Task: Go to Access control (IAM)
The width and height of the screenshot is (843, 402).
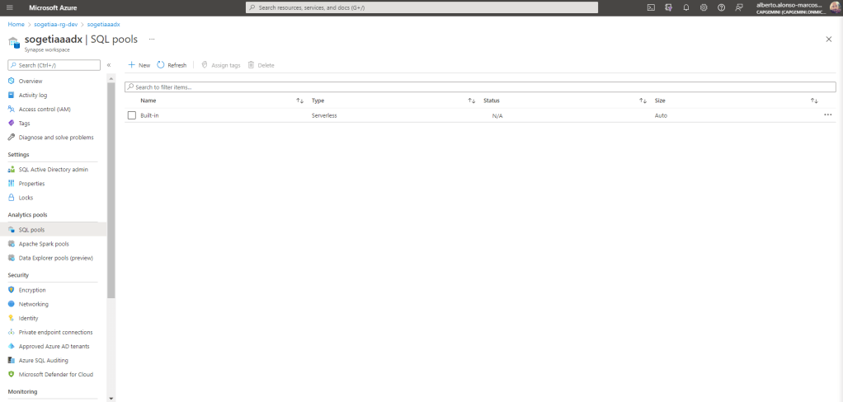Action: (x=45, y=109)
